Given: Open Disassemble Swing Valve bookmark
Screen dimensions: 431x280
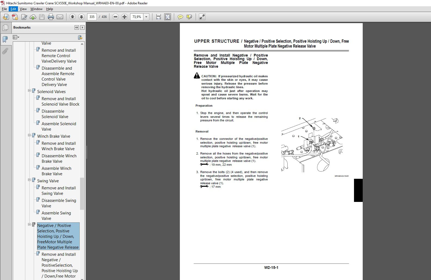Looking at the screenshot, I should pos(59,203).
